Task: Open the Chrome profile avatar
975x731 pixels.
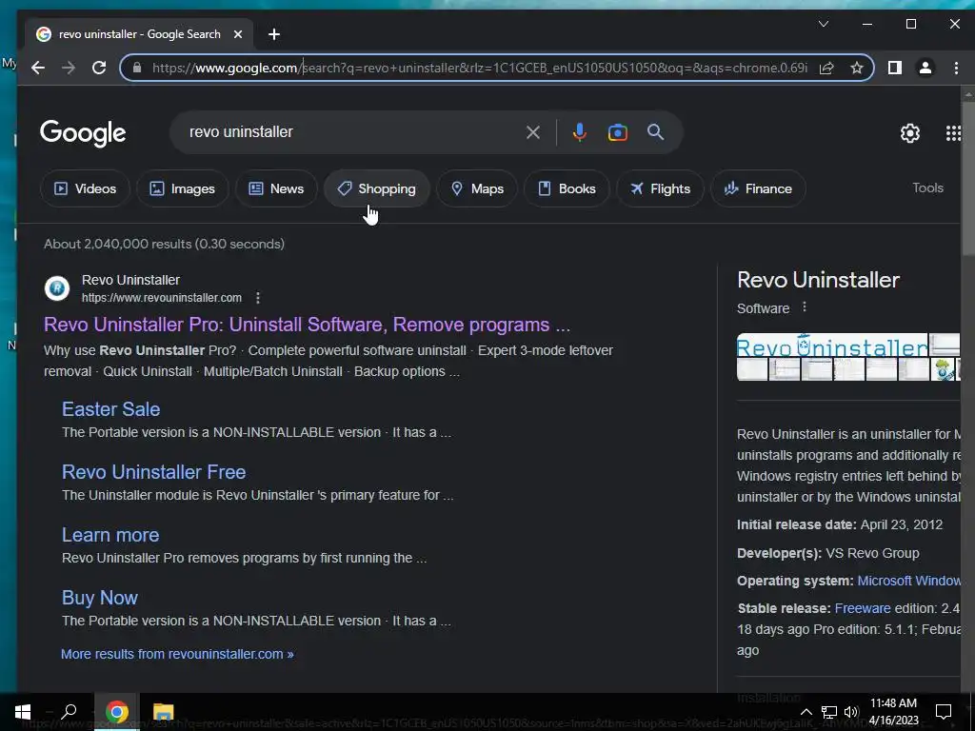Action: [925, 68]
